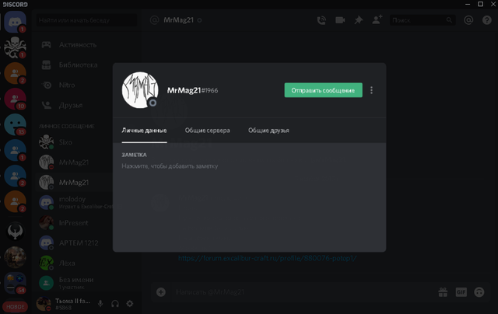Open the Лёха direct message
This screenshot has height=314, width=498.
click(x=86, y=263)
